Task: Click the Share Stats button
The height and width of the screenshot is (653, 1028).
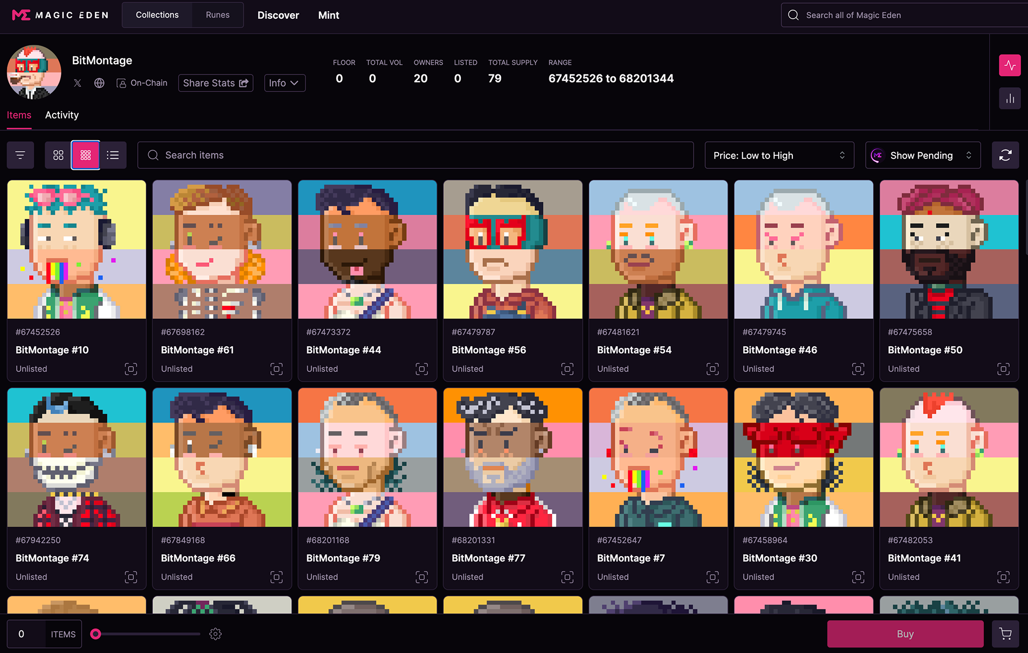Action: 215,83
